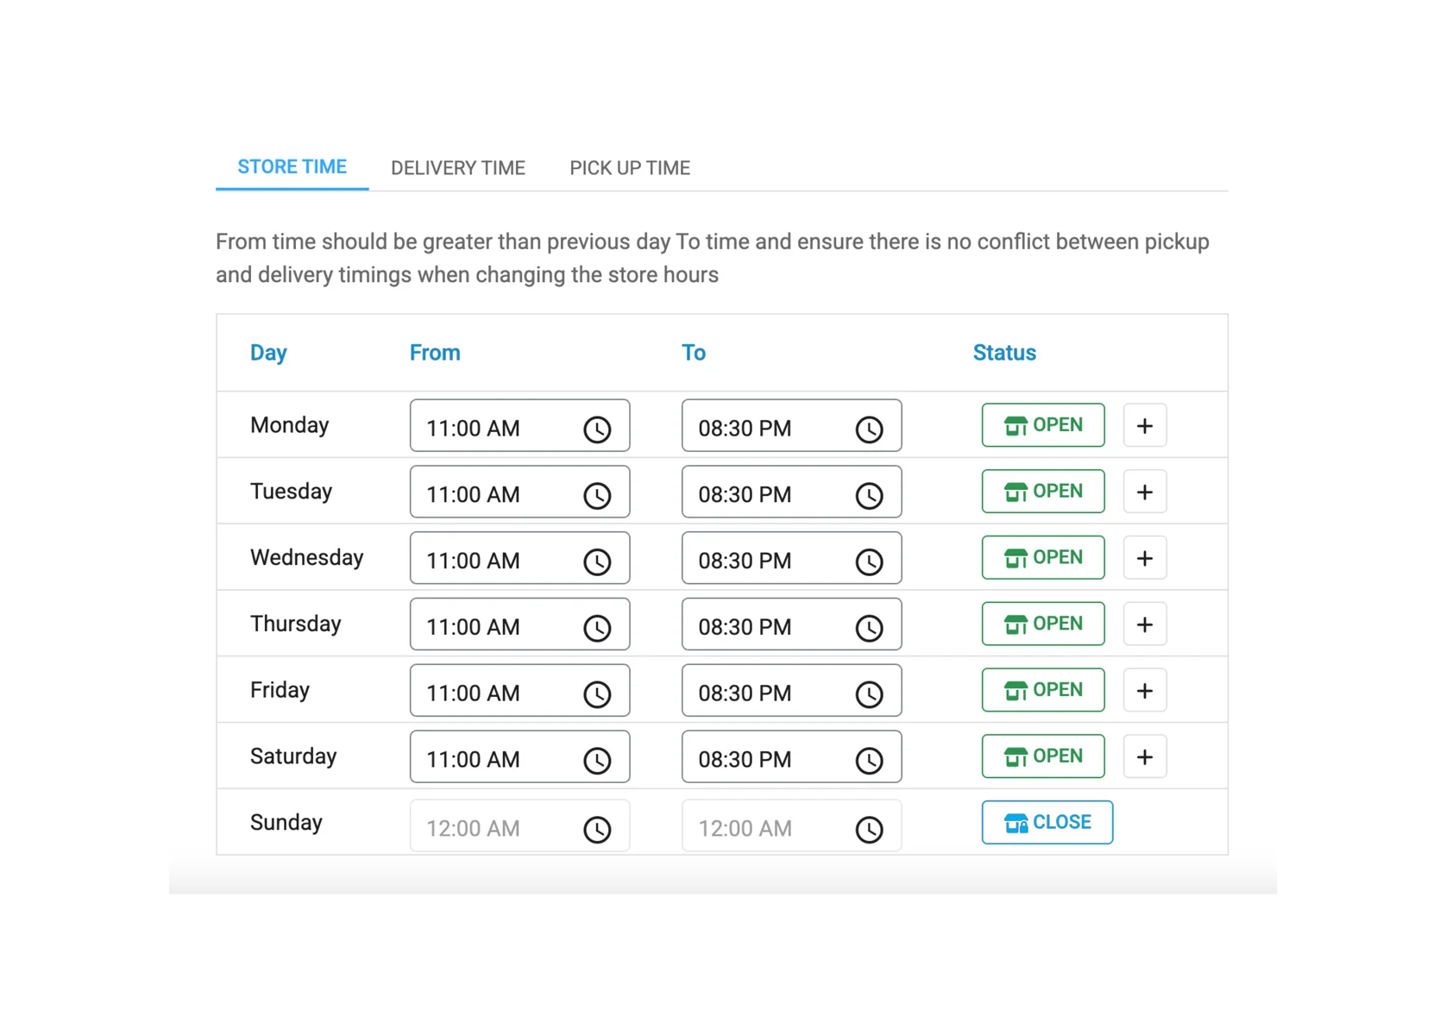
Task: Open clock picker for Tuesday To time
Action: (x=869, y=495)
